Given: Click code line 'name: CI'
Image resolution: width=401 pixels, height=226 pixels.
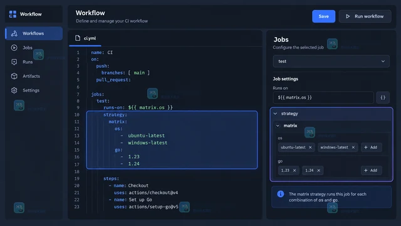Looking at the screenshot, I should coord(102,52).
